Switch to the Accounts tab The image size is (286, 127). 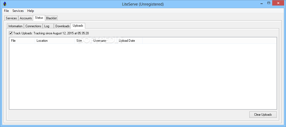(26, 18)
